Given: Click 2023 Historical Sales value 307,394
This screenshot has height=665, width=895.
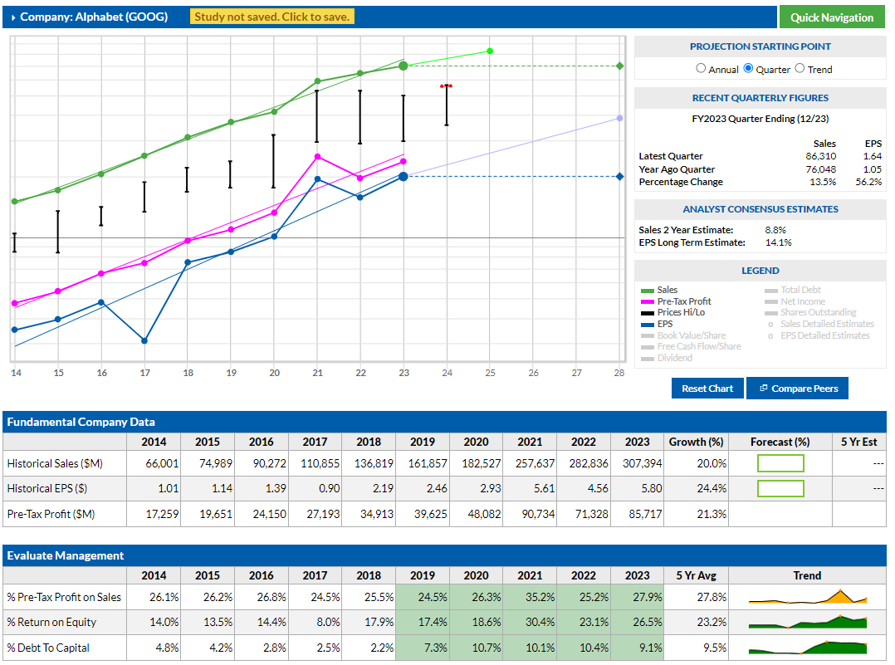Looking at the screenshot, I should click(642, 463).
